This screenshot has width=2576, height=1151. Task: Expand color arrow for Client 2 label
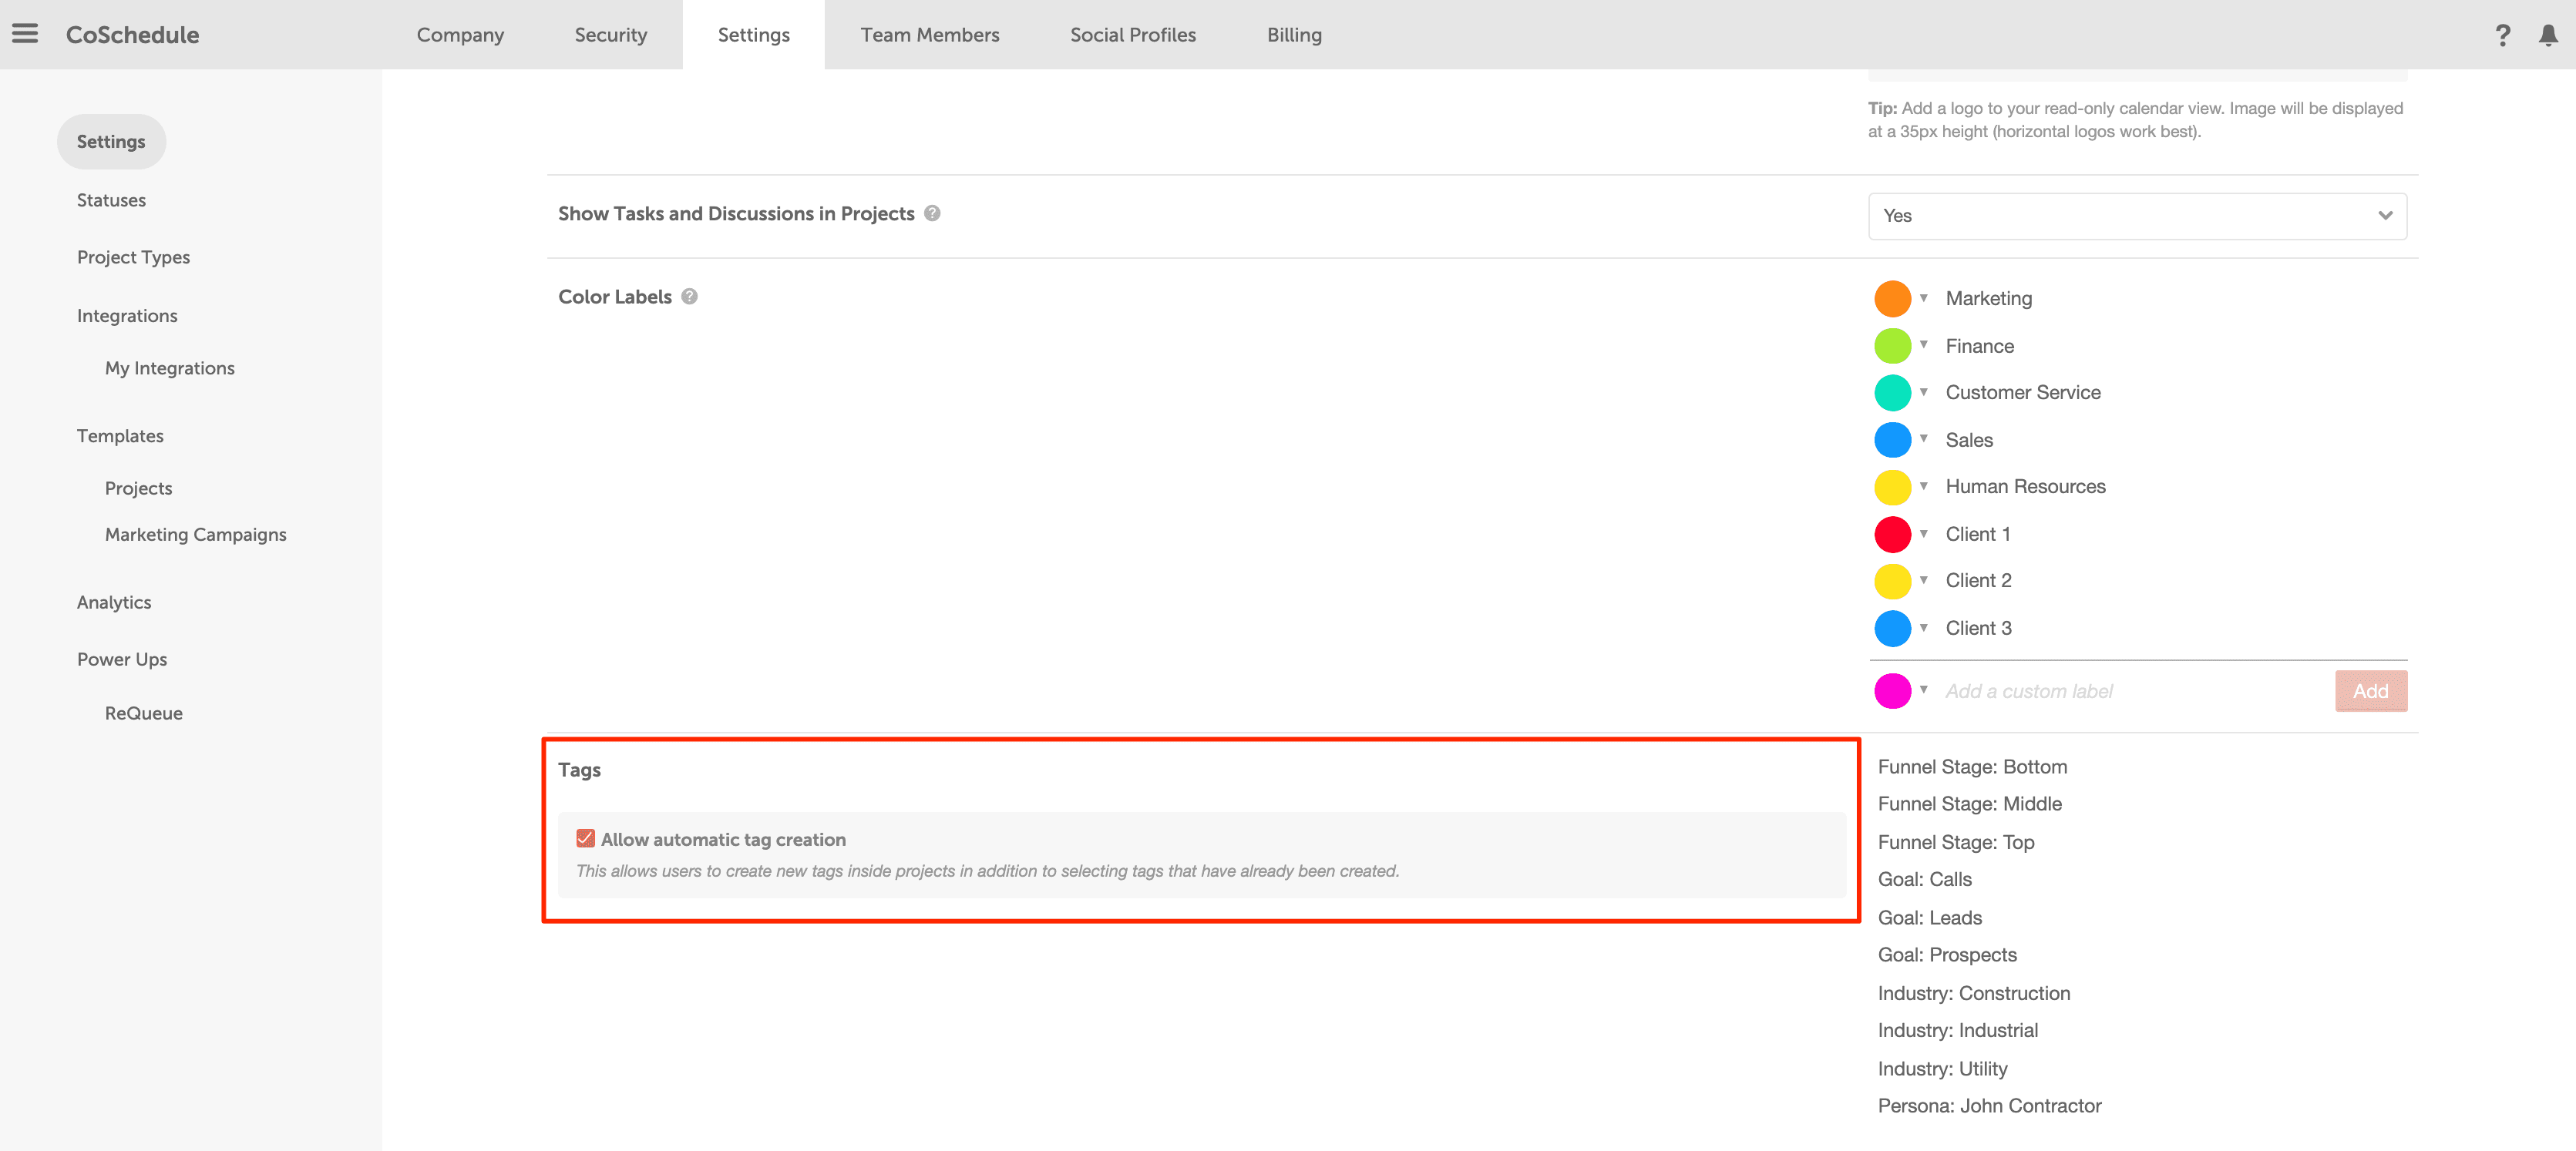pos(1923,579)
